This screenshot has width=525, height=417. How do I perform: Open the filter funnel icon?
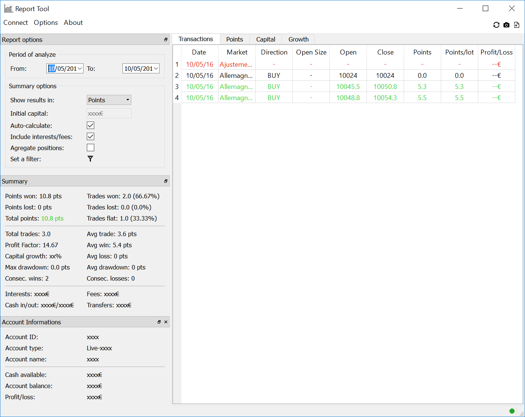tap(90, 159)
